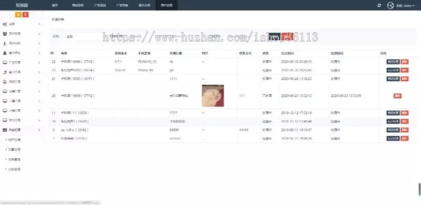This screenshot has width=421, height=205.
Task: Mark feedback ID 8 as processed
Action: pos(393,130)
